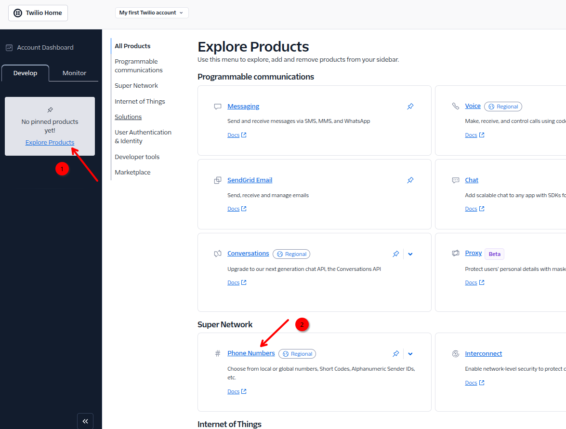Expand the Phone Numbers card chevron
The height and width of the screenshot is (429, 566).
pyautogui.click(x=410, y=353)
